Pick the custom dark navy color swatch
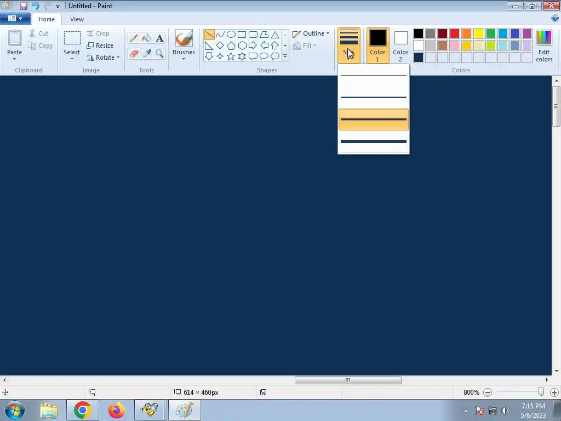561x421 pixels. (418, 58)
